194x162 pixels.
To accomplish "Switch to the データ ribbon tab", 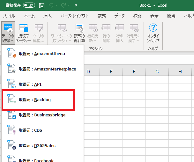I will [119, 16].
